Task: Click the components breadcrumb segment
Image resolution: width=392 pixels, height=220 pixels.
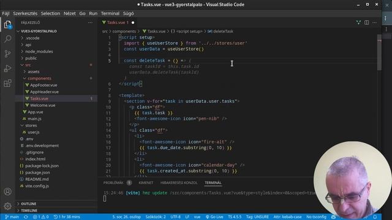Action: tap(124, 31)
